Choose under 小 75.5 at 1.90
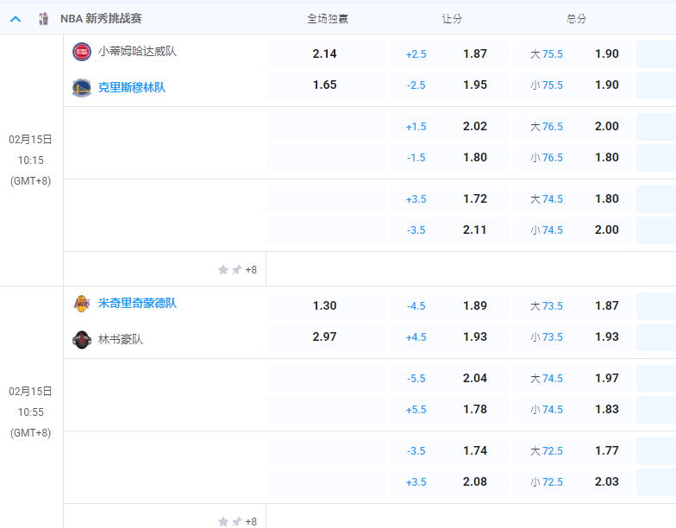 coord(573,85)
